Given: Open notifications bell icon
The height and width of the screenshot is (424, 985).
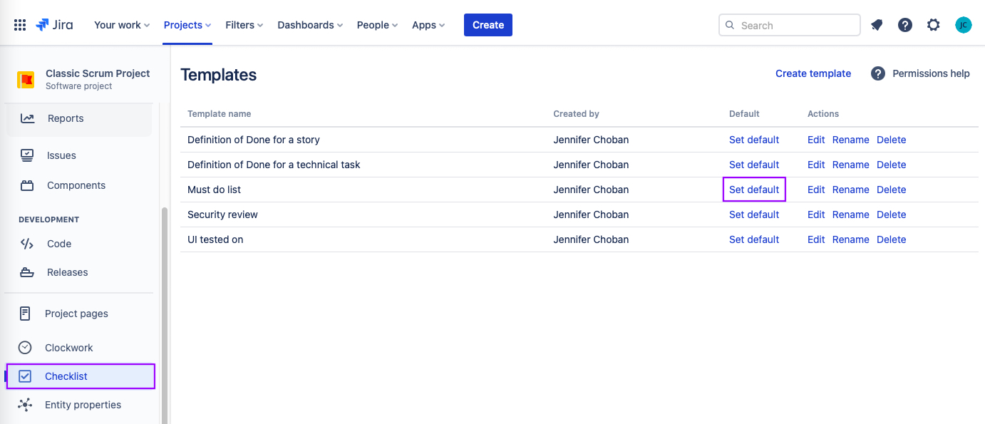Looking at the screenshot, I should point(877,25).
